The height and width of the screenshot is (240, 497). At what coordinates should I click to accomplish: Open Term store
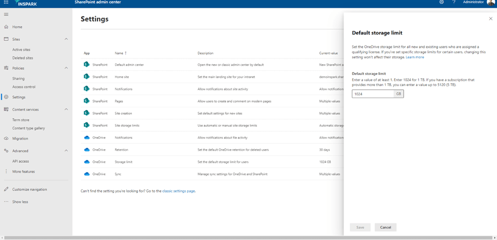20,120
